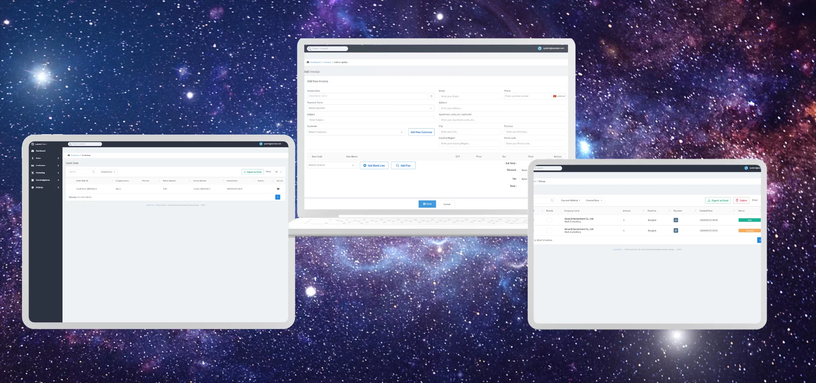Check the select-all checkbox in Credit Note header
Image resolution: width=816 pixels, height=383 pixels.
pyautogui.click(x=69, y=180)
